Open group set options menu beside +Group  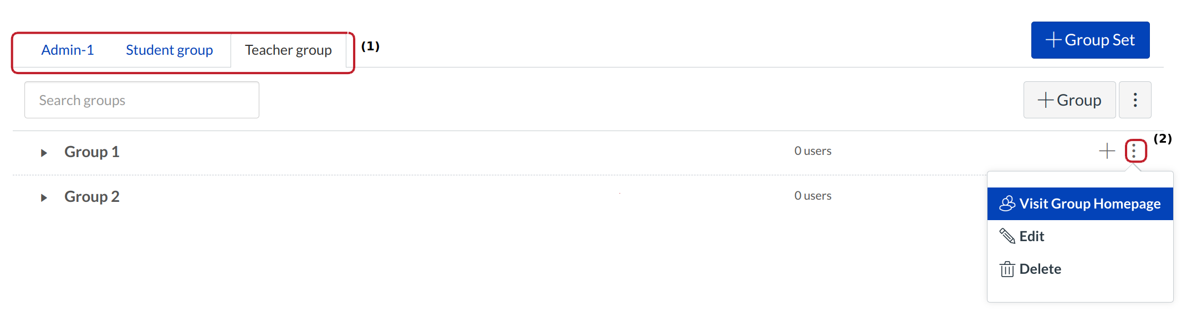pyautogui.click(x=1135, y=100)
